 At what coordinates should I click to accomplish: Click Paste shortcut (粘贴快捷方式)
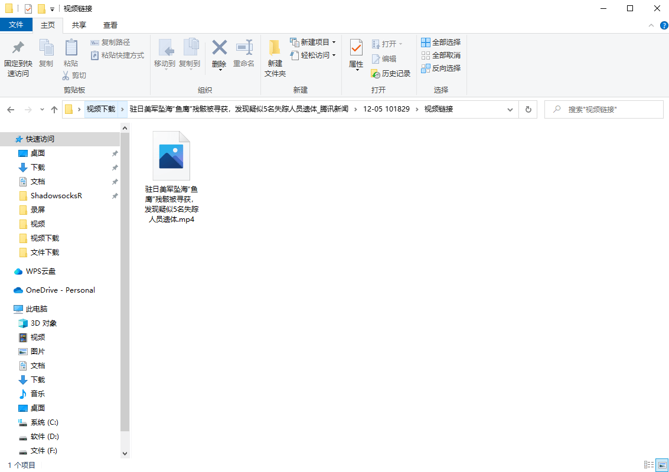pyautogui.click(x=118, y=55)
